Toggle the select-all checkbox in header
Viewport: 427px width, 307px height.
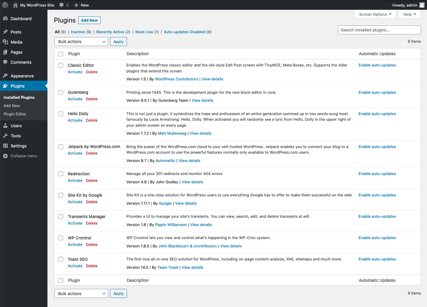click(61, 54)
